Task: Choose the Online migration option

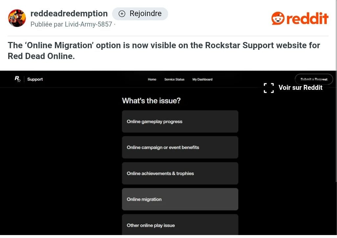Action: [180, 199]
